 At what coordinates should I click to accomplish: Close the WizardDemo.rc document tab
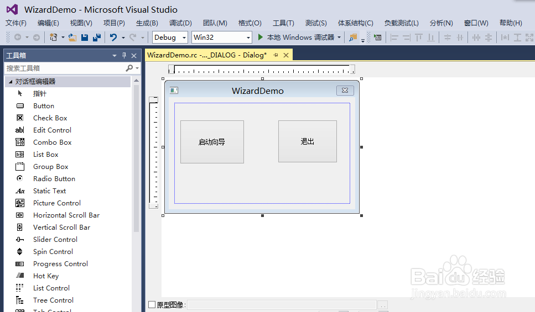pos(286,55)
